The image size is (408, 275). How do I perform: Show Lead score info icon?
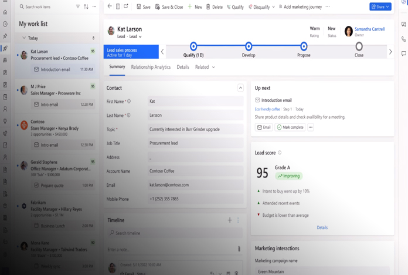click(280, 153)
